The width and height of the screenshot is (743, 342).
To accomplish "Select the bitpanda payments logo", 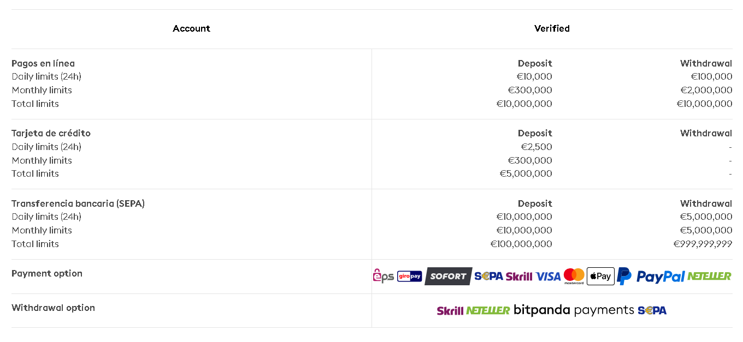I will (574, 310).
